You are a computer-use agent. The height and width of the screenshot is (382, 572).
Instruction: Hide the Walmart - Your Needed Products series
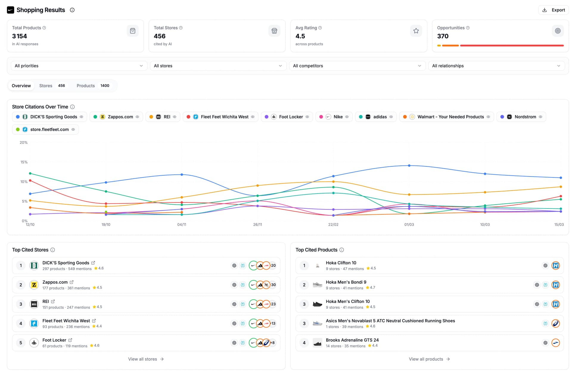coord(488,117)
